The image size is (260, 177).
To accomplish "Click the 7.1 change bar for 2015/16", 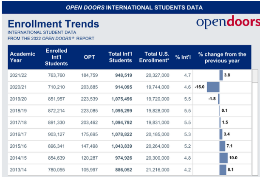I will [223, 146].
